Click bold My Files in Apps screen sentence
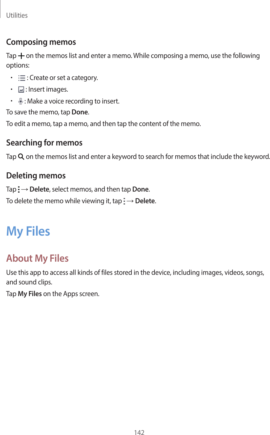This screenshot has height=435, width=270. click(30, 294)
